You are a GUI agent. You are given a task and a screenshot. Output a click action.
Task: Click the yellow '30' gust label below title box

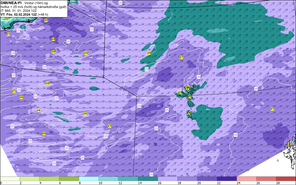[46, 20]
